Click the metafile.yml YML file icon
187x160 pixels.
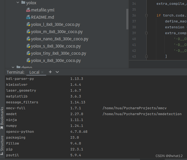point(28,10)
